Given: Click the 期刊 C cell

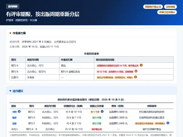Looking at the screenshot, I should (x=32, y=112).
